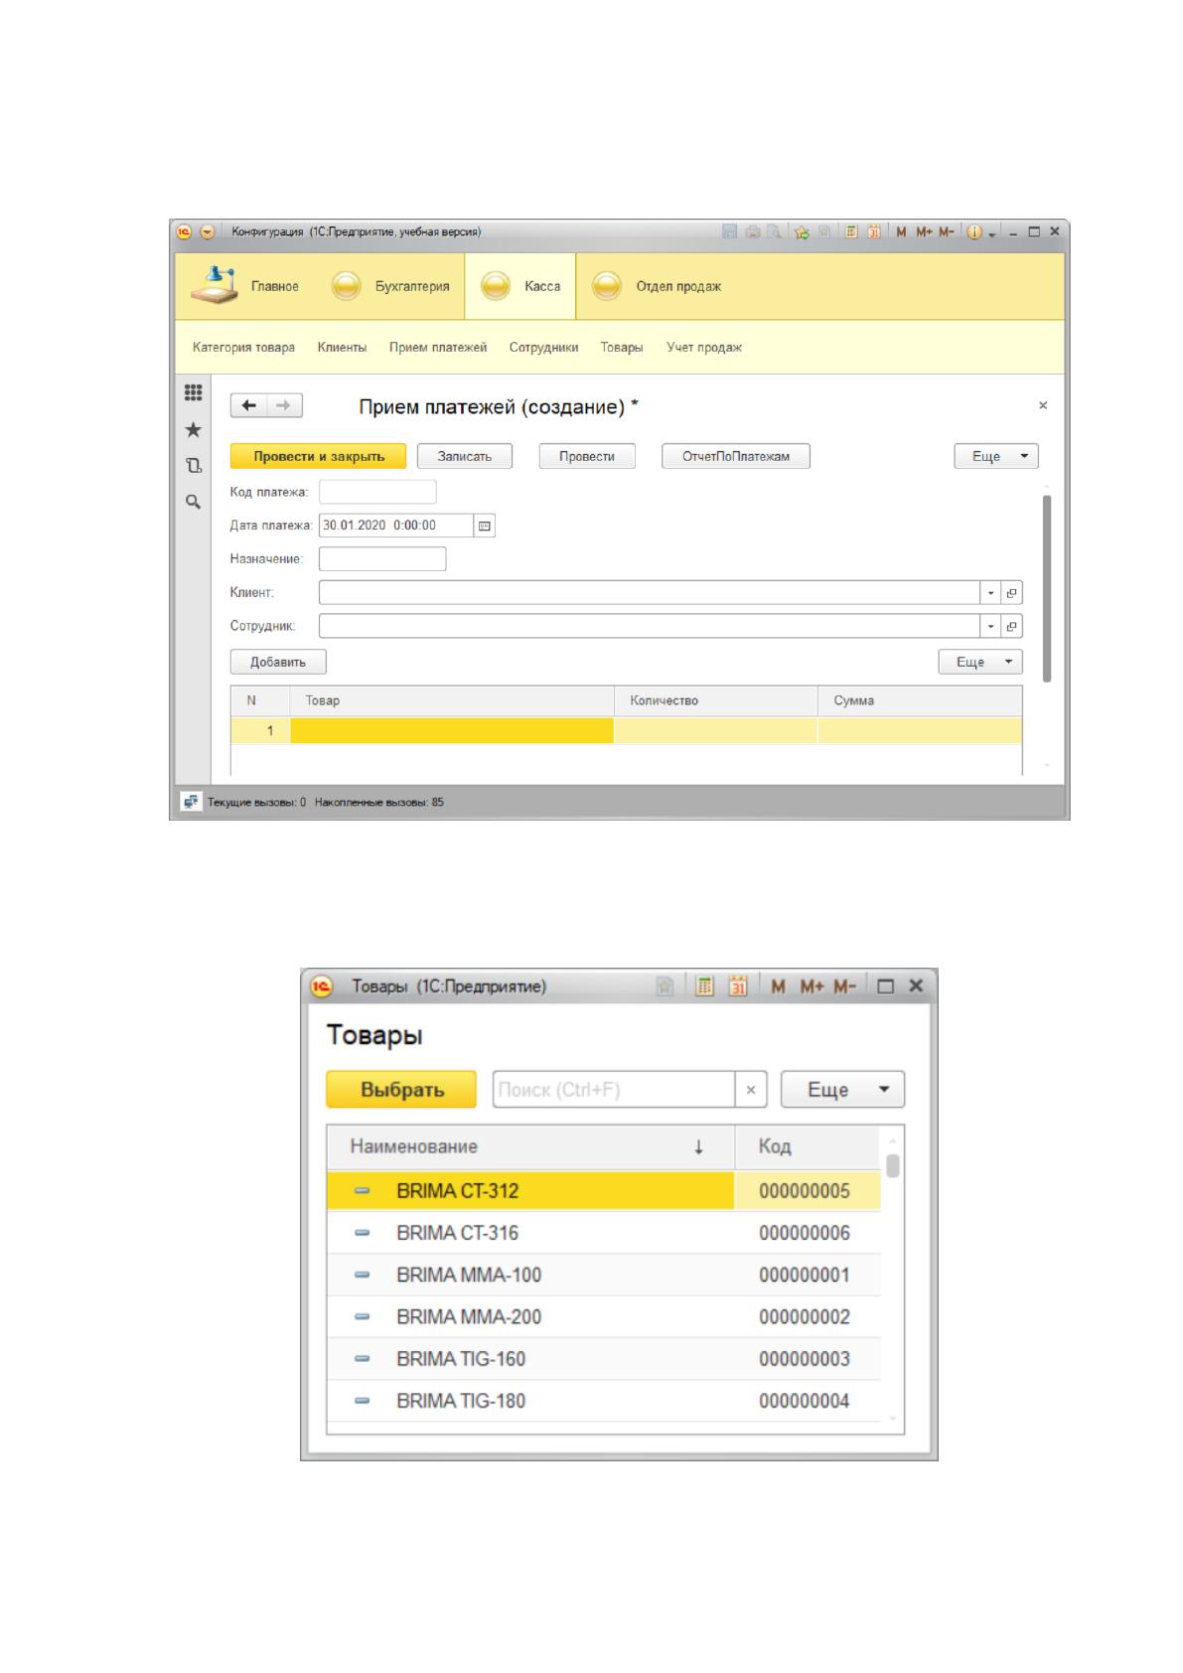Open the calculator icon in Товары window
1183x1673 pixels.
[x=704, y=987]
